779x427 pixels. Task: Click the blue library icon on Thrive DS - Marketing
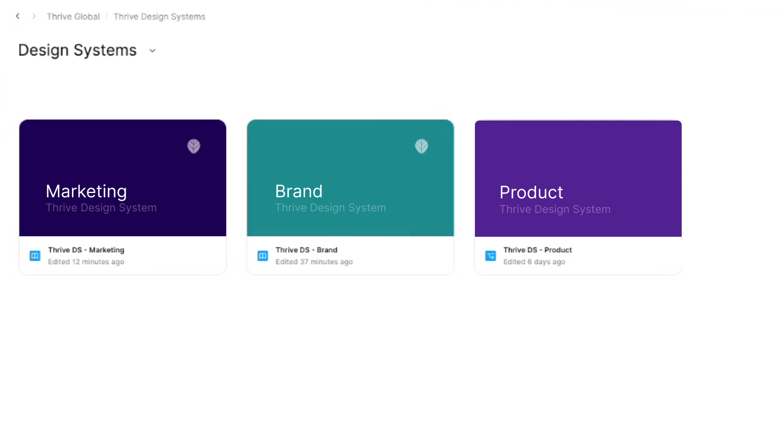click(x=35, y=256)
